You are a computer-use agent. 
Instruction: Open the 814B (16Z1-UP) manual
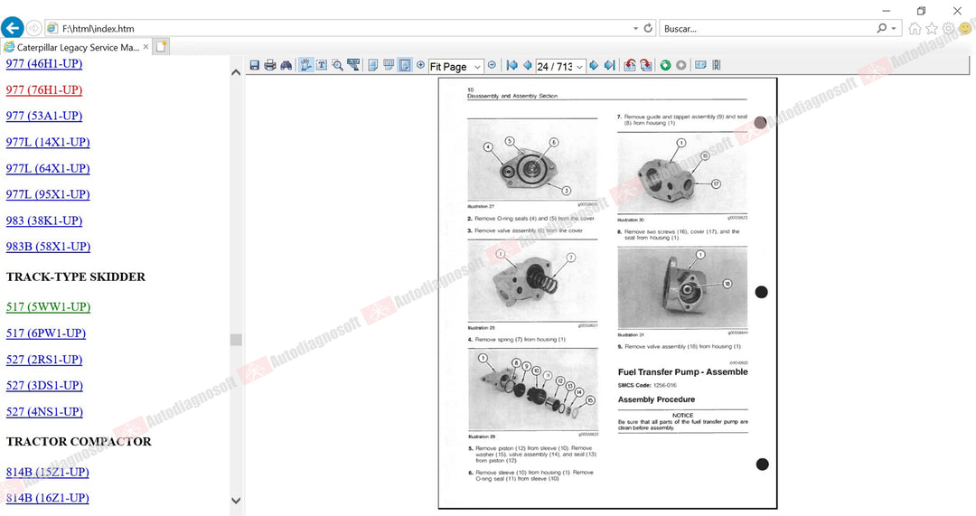[x=47, y=498]
